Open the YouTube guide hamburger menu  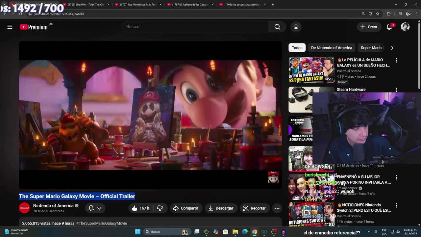click(x=10, y=27)
